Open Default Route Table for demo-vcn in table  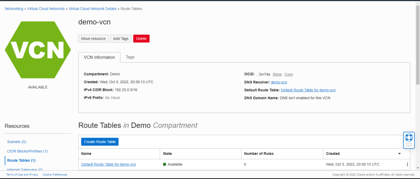tap(108, 164)
